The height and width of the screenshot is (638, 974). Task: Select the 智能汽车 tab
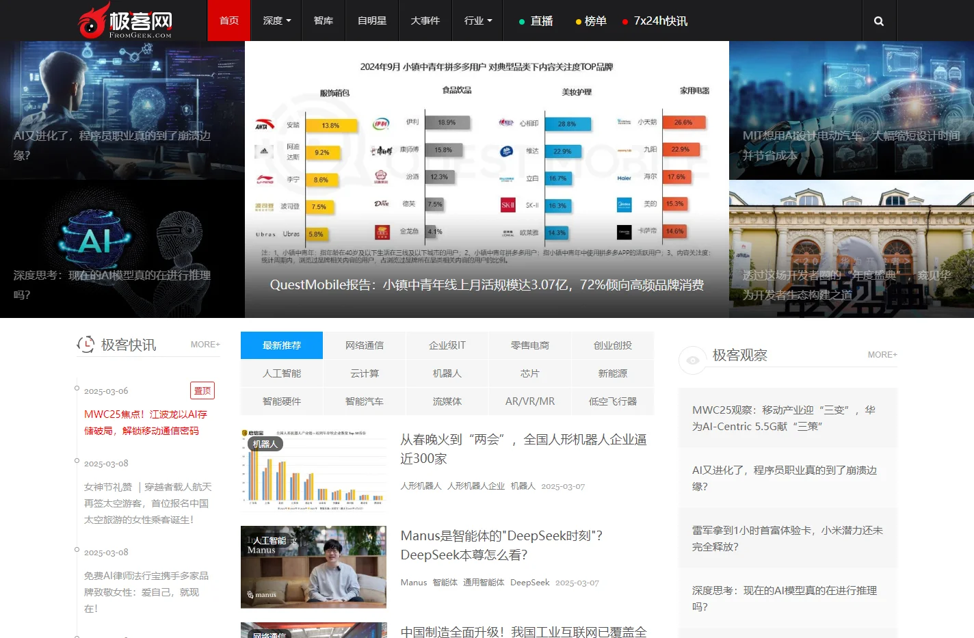coord(365,401)
